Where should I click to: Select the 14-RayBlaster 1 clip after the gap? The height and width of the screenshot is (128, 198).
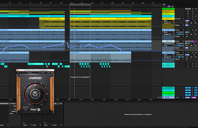point(110,41)
